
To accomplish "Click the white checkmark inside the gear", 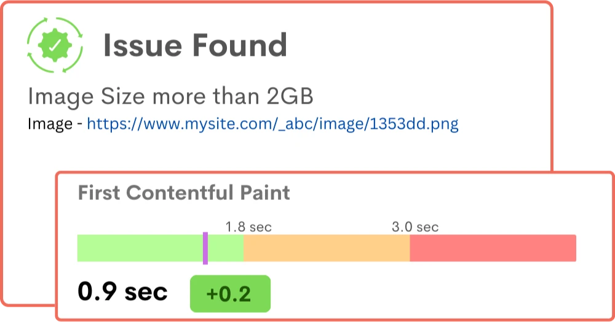I will [55, 45].
